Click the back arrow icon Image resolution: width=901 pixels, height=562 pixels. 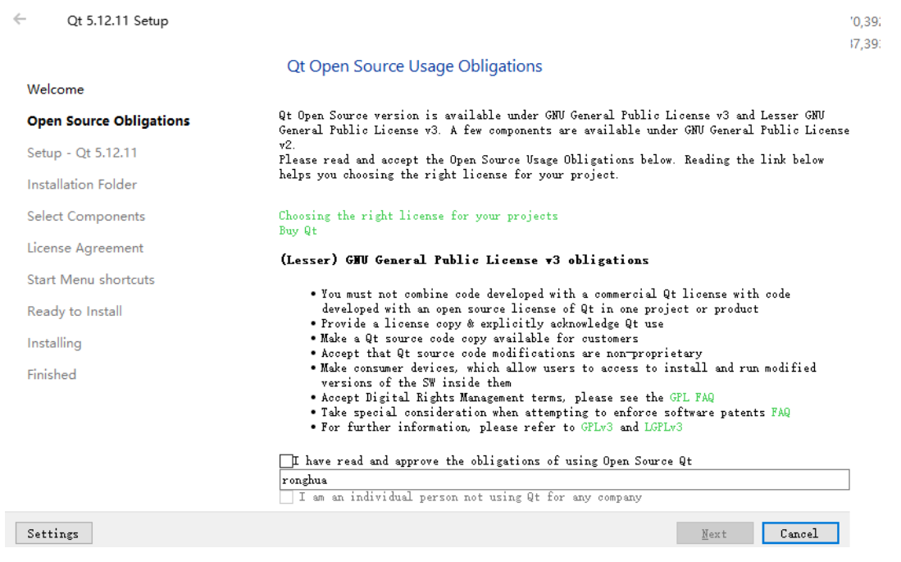(20, 19)
